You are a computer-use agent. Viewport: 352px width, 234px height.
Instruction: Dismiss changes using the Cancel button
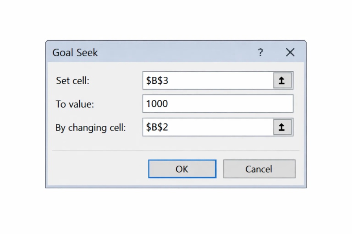click(259, 169)
